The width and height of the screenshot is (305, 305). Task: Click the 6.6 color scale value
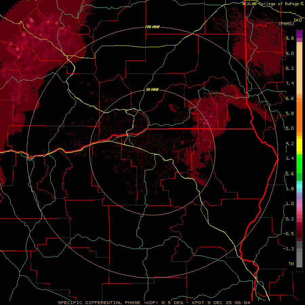click(290, 98)
